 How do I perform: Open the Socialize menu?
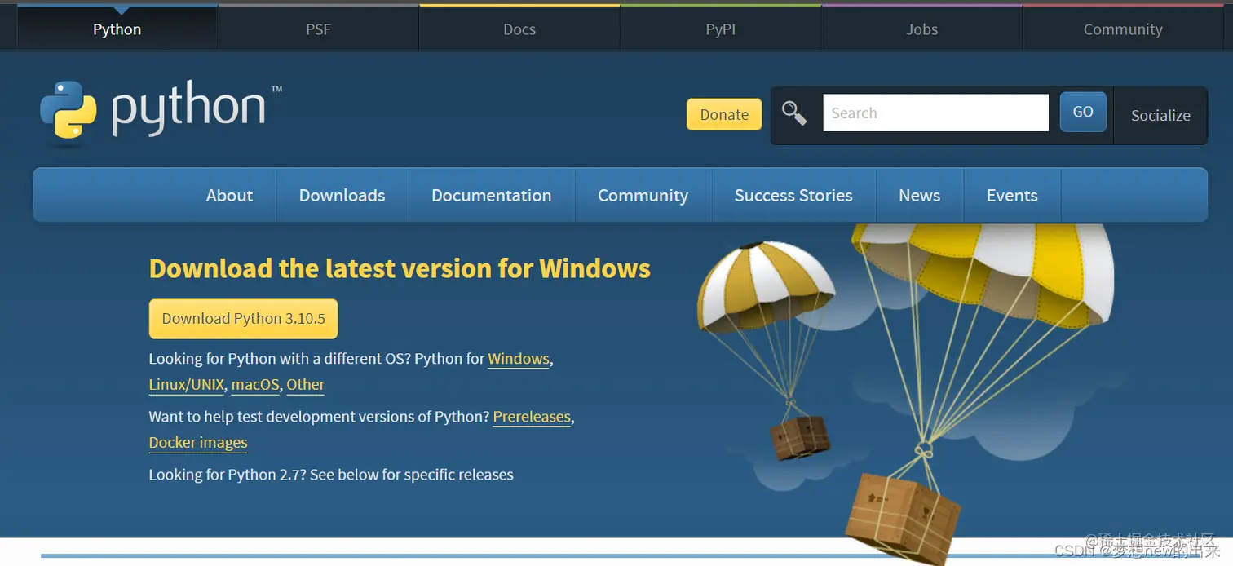coord(1160,115)
